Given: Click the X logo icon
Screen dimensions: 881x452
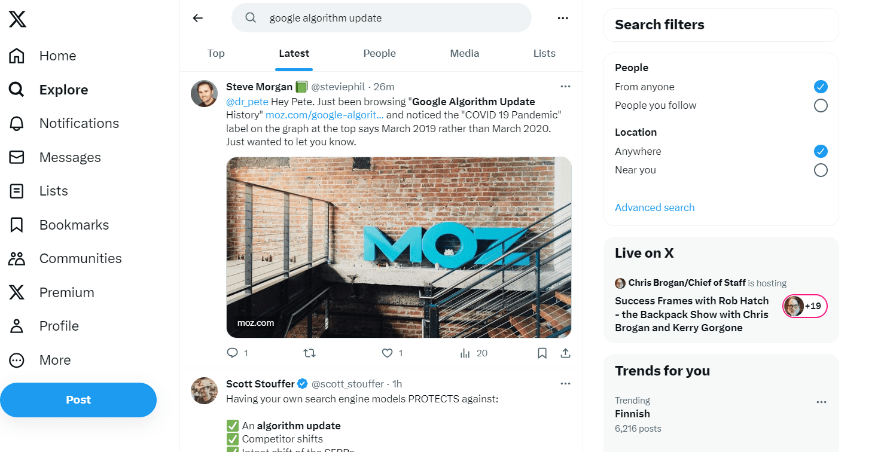Looking at the screenshot, I should [17, 19].
